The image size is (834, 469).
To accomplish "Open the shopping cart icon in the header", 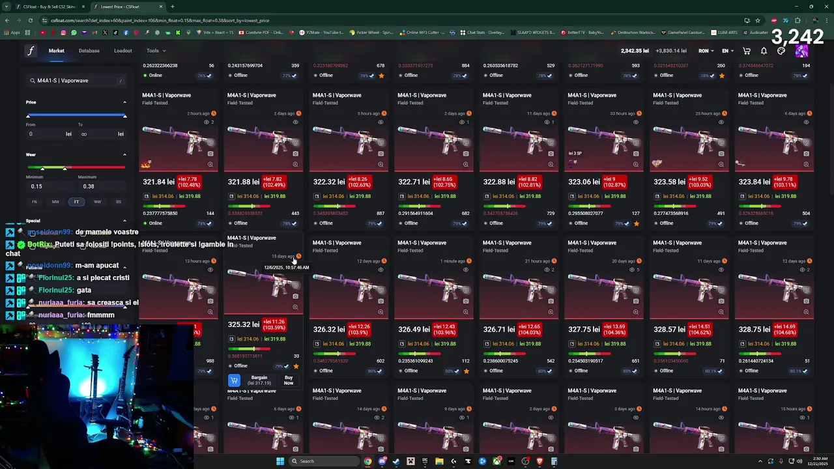I will coord(747,51).
